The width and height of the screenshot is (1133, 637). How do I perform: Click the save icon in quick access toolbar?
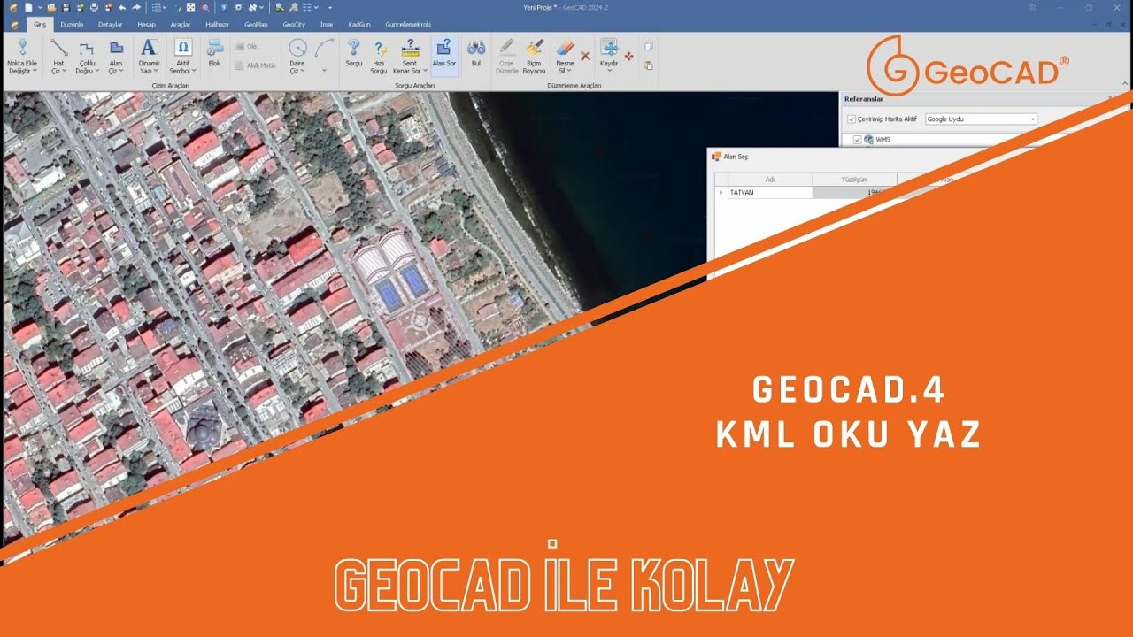[66, 7]
